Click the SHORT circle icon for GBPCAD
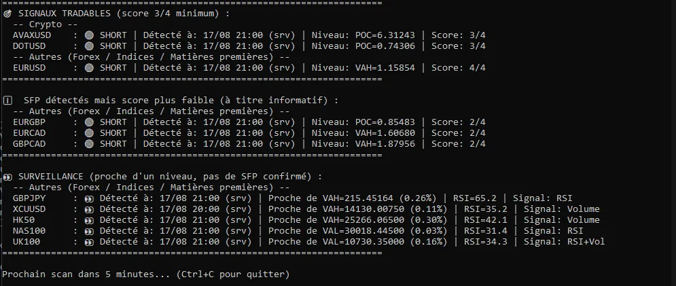 coord(89,143)
